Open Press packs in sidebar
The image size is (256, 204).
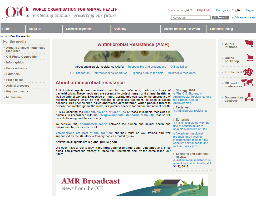click(15, 80)
